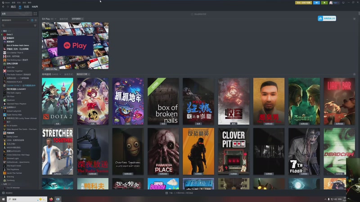Open the 抓抓地牢 game cover

coord(128,101)
